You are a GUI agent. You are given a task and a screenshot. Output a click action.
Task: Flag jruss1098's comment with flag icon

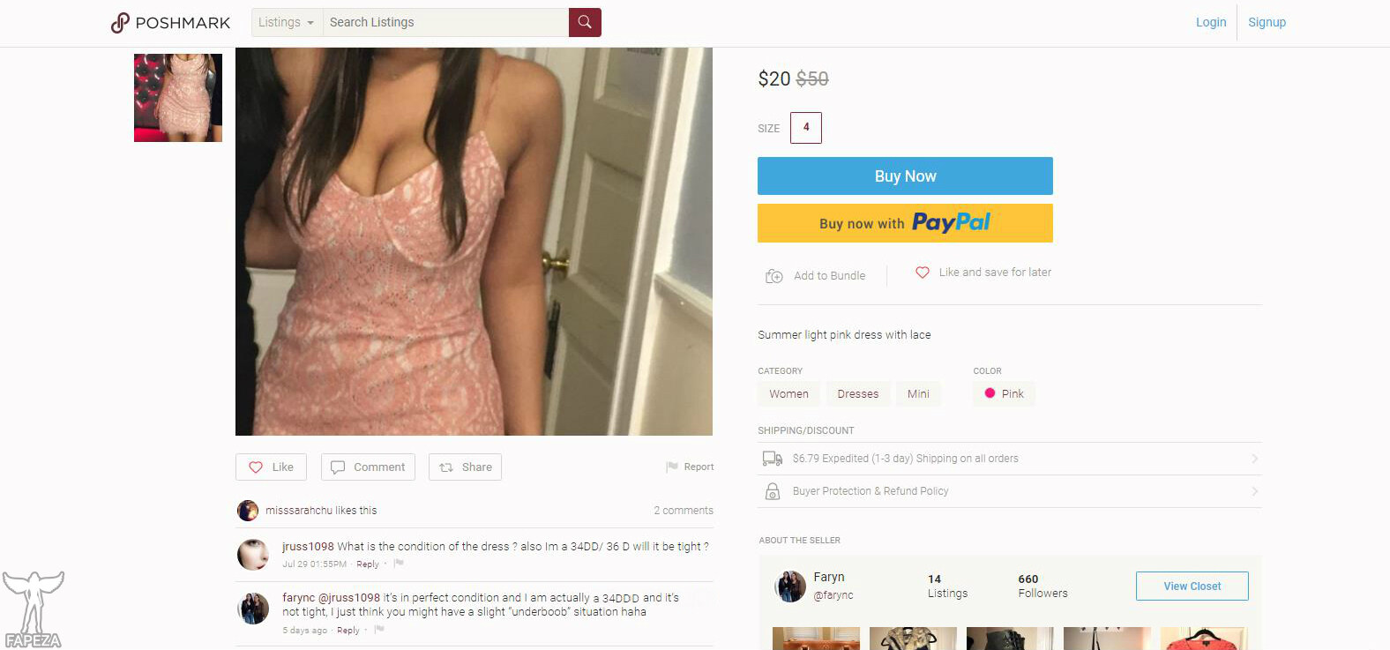coord(399,564)
